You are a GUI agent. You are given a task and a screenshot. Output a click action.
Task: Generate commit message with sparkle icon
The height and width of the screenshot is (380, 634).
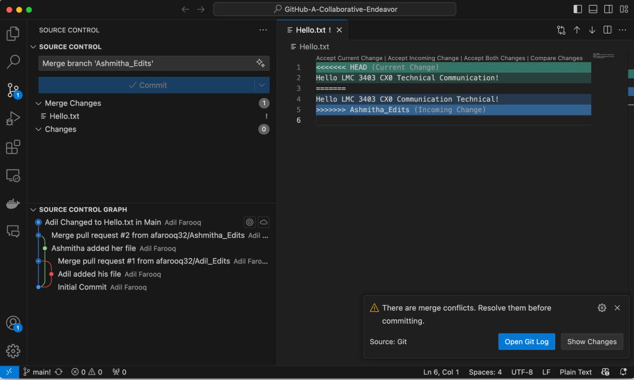click(261, 63)
